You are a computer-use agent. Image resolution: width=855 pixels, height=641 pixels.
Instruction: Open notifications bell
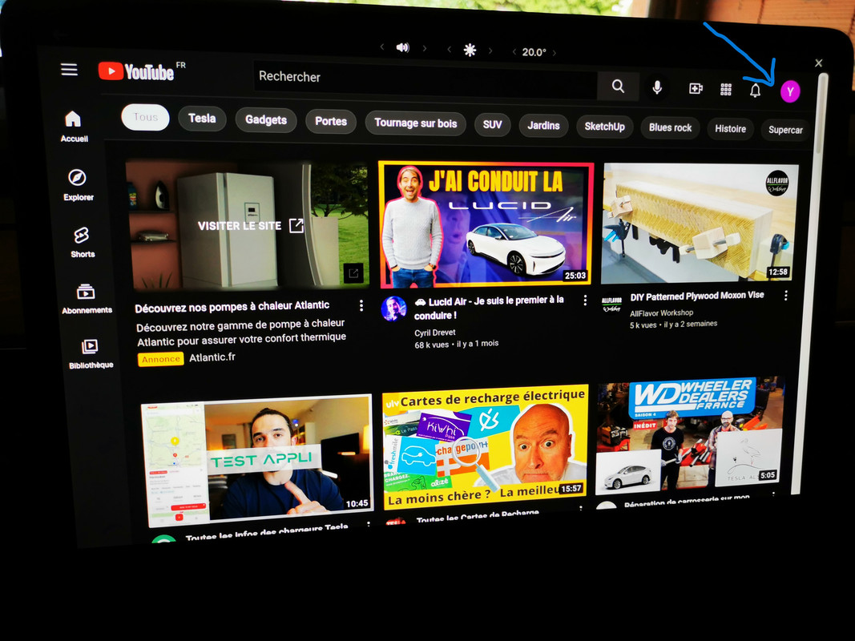click(755, 91)
